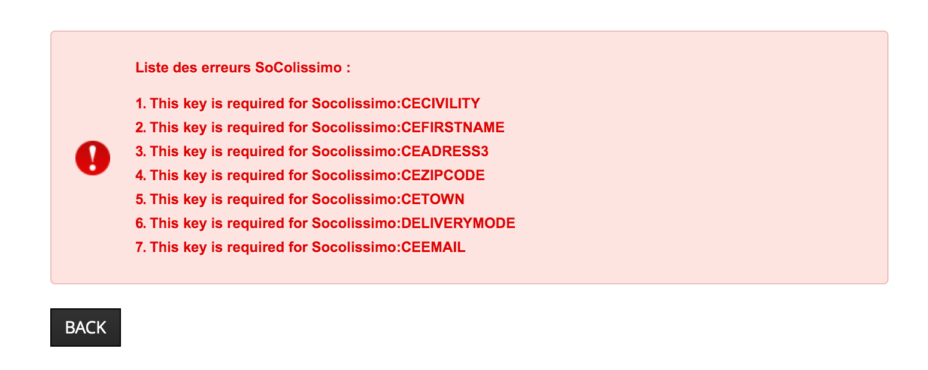Click the red exclamation error icon
The height and width of the screenshot is (370, 928).
click(x=93, y=158)
